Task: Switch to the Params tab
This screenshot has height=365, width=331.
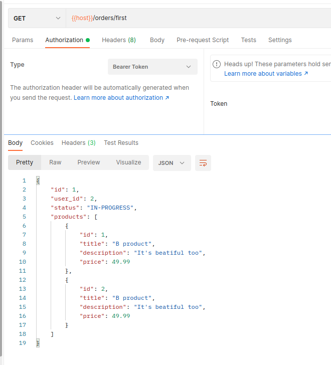Action: click(x=23, y=40)
